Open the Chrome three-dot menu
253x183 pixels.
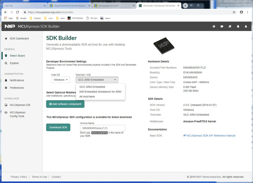(247, 12)
